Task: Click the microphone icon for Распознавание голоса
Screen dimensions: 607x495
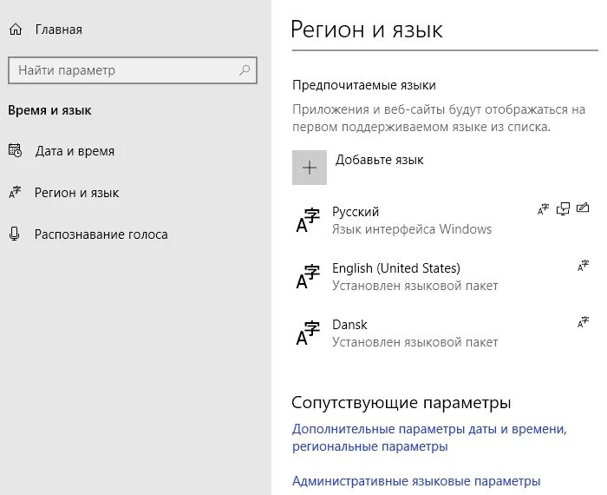Action: point(15,234)
